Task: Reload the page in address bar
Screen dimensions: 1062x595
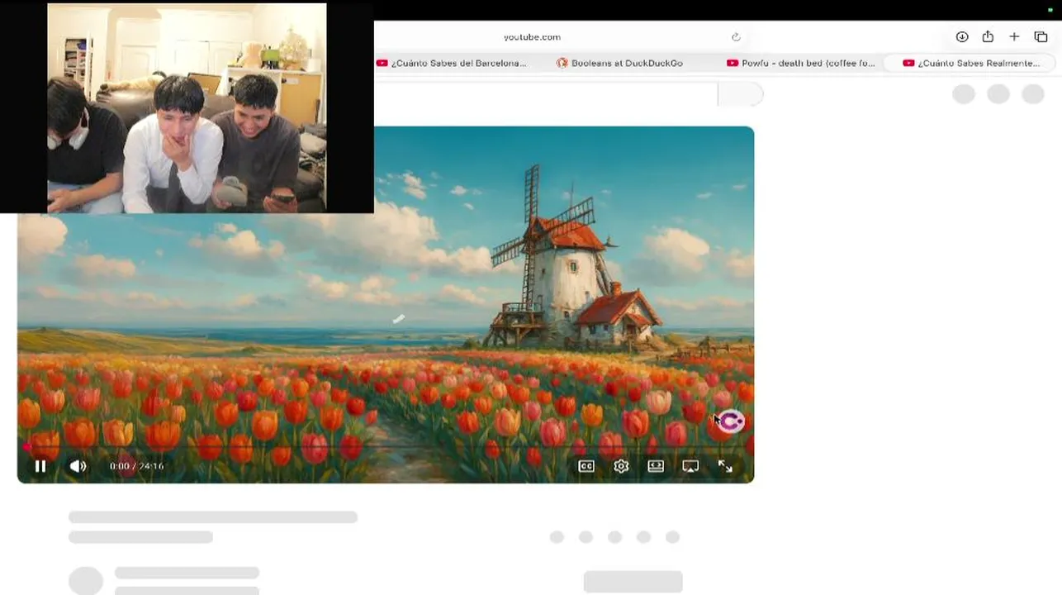Action: (x=736, y=37)
